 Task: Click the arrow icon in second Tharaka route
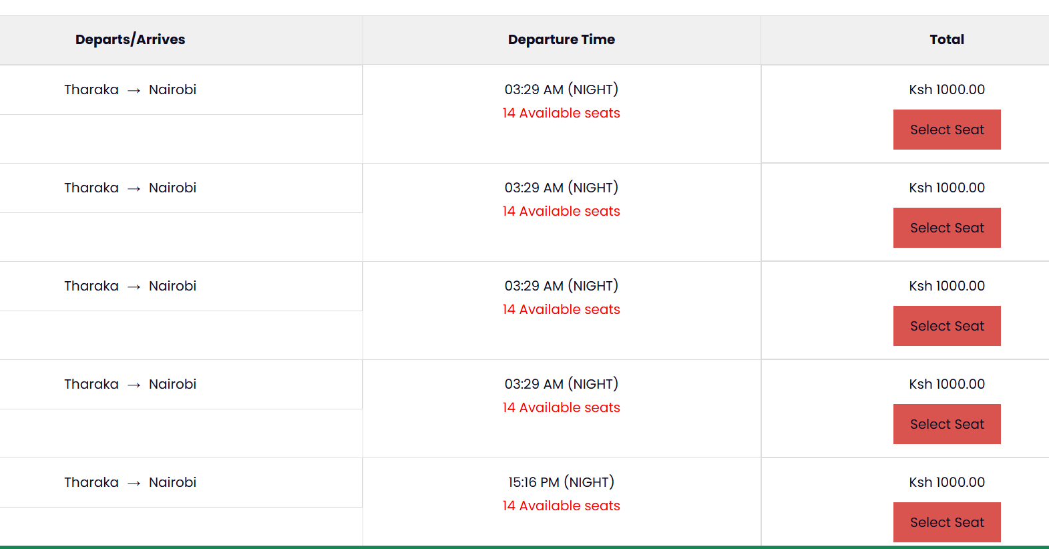134,188
